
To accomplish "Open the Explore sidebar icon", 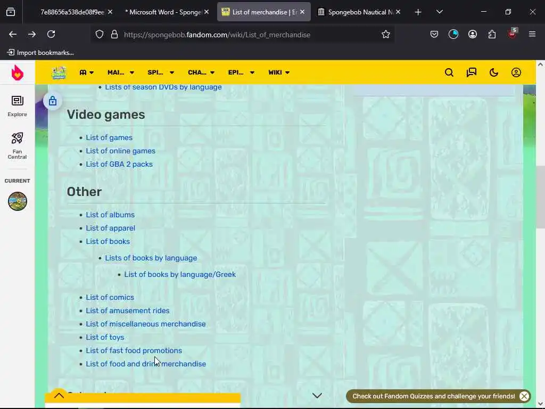I will pyautogui.click(x=18, y=106).
